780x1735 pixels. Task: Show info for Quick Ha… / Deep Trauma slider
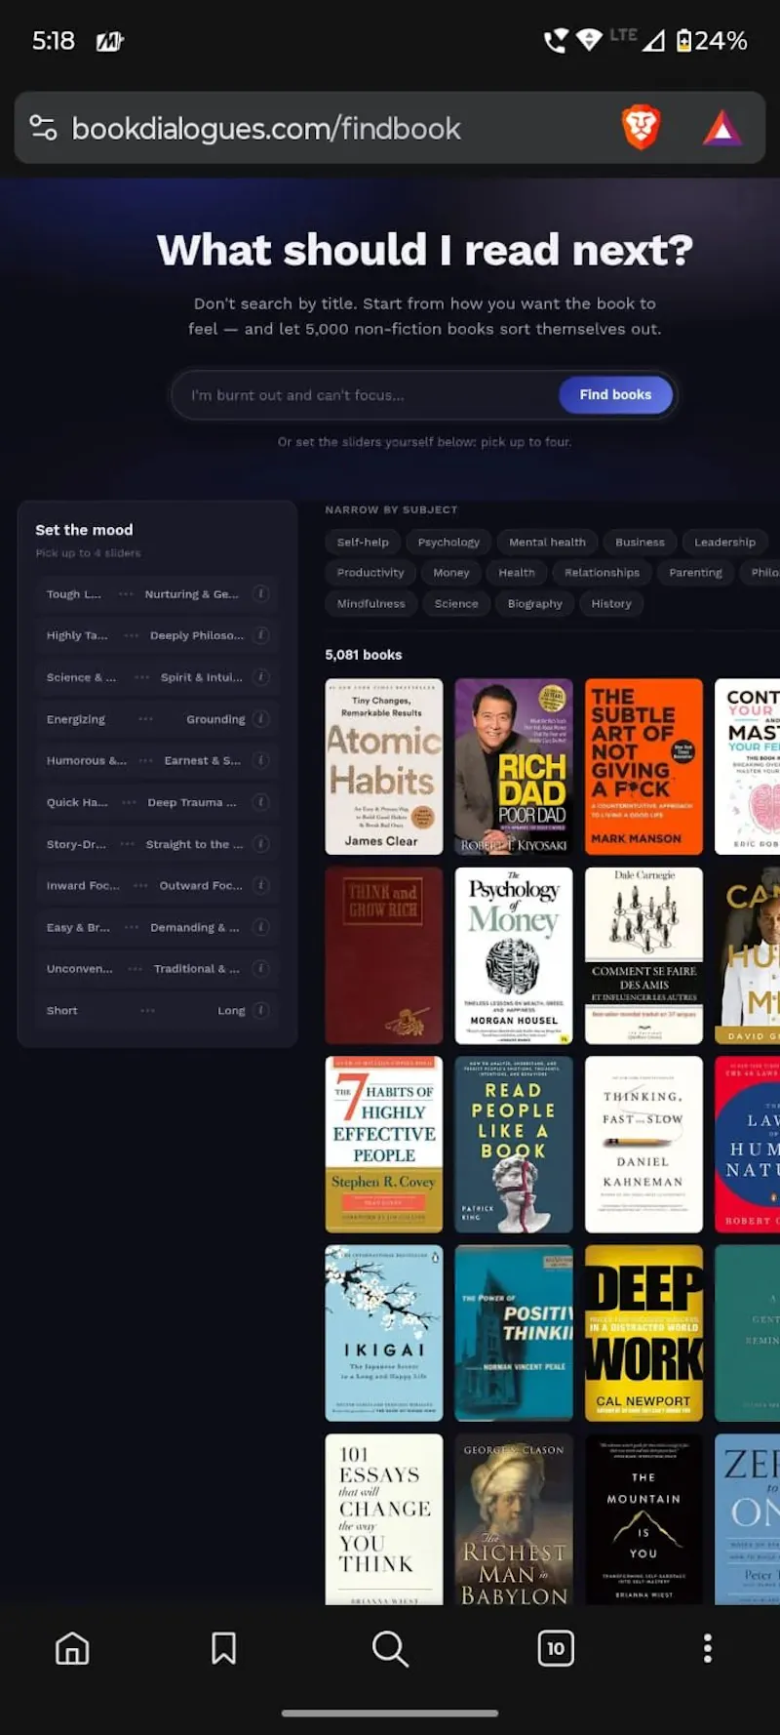click(x=260, y=802)
